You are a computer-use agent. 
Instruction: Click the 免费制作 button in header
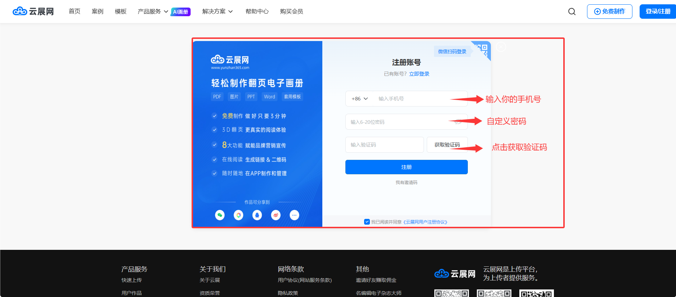609,12
